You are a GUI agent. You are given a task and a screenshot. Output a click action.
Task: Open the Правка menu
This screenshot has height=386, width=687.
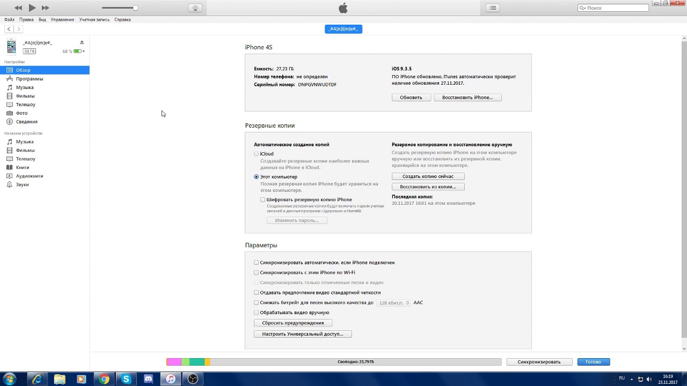pos(26,19)
